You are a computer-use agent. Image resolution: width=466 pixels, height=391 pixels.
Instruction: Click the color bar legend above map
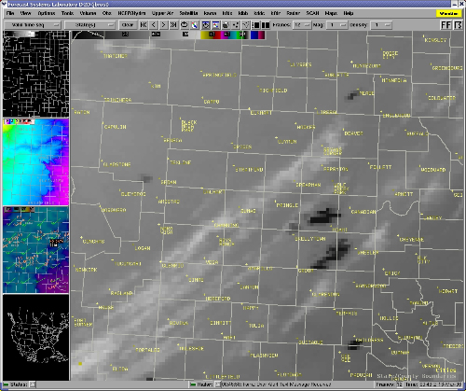(x=170, y=35)
